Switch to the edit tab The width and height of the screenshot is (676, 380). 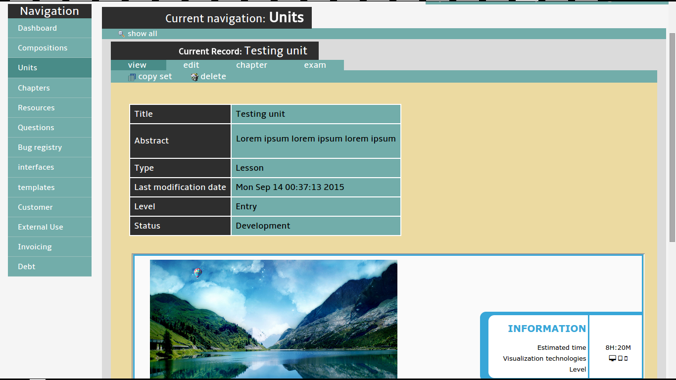tap(191, 65)
